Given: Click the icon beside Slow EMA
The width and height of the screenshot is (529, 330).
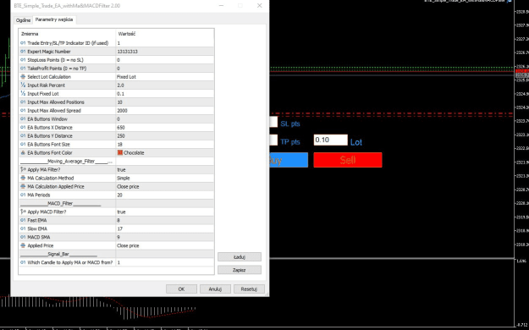Looking at the screenshot, I should (23, 228).
